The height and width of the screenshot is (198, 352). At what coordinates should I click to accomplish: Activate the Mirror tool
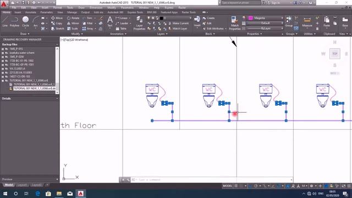[x=73, y=23]
